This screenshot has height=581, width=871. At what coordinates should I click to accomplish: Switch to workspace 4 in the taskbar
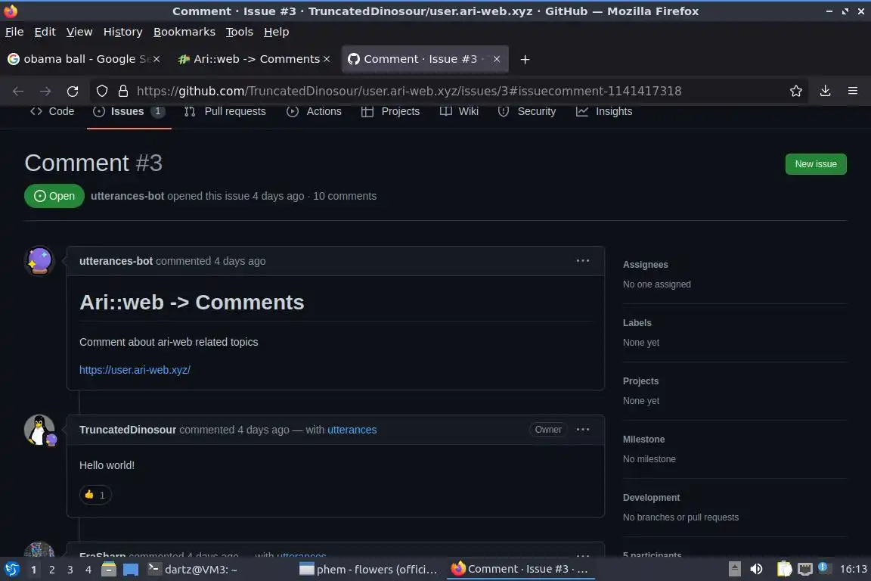[x=88, y=570]
